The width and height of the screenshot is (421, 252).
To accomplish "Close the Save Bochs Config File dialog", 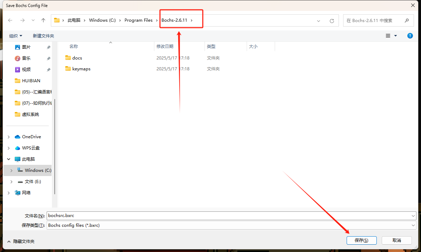I will tap(413, 5).
